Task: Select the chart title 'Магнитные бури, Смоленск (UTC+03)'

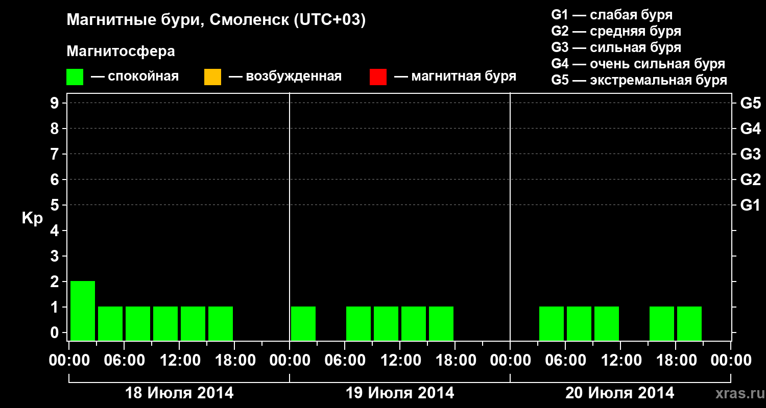Action: (x=217, y=20)
